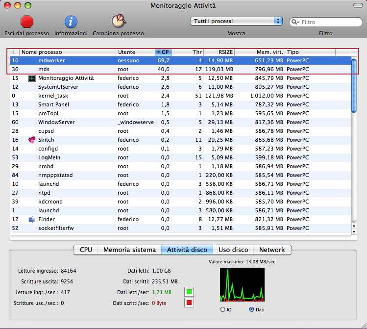Click the scrollbar down arrow
Viewport: 367px width, 329px height.
click(x=354, y=232)
